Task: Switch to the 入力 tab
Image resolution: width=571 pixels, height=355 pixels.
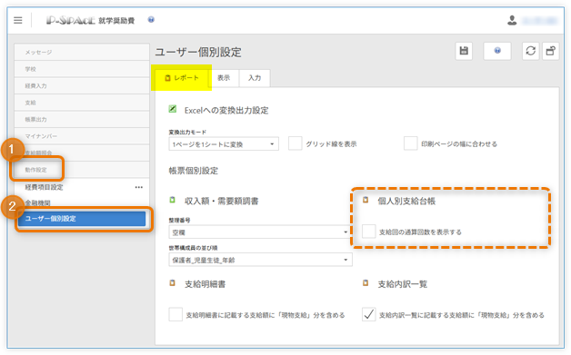Action: pos(255,78)
